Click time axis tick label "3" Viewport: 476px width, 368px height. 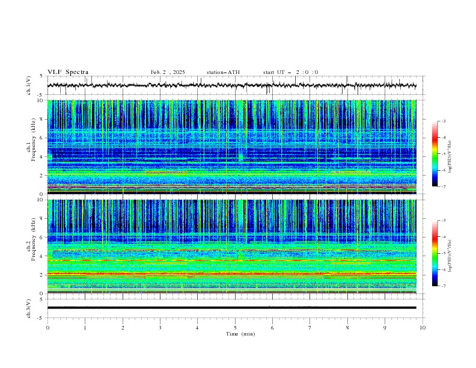pyautogui.click(x=160, y=328)
